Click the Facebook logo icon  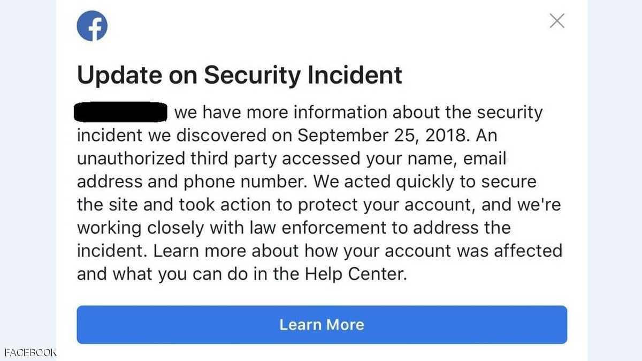pyautogui.click(x=92, y=26)
